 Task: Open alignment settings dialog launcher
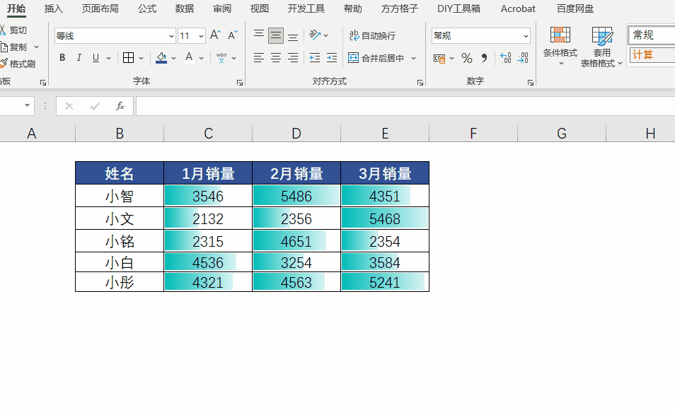[x=420, y=83]
